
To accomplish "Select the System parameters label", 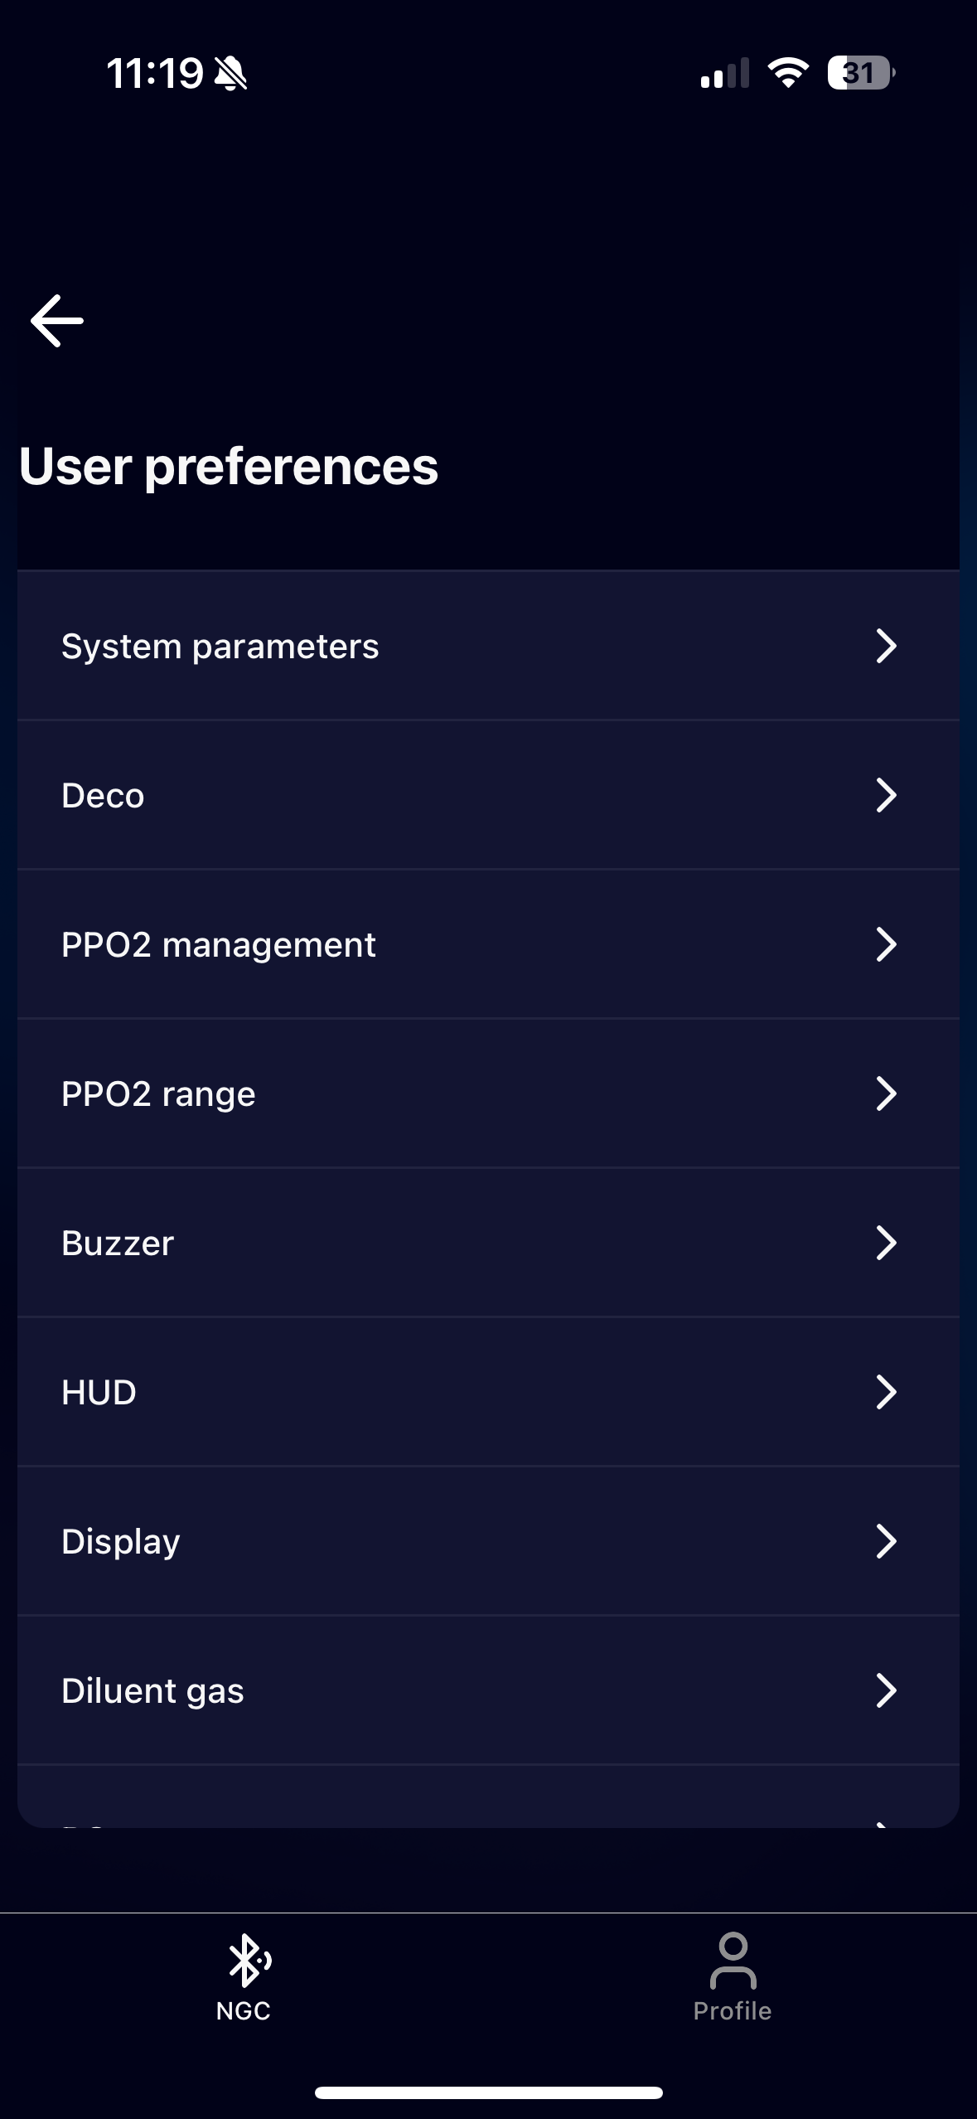I will tap(220, 647).
